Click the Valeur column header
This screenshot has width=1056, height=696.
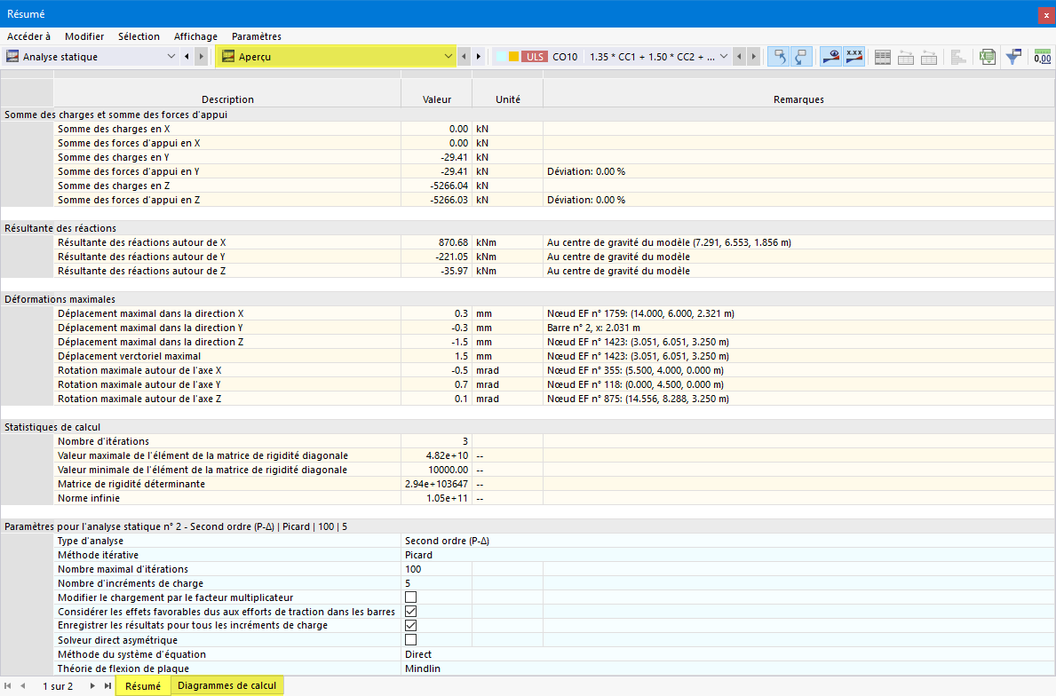click(x=437, y=99)
